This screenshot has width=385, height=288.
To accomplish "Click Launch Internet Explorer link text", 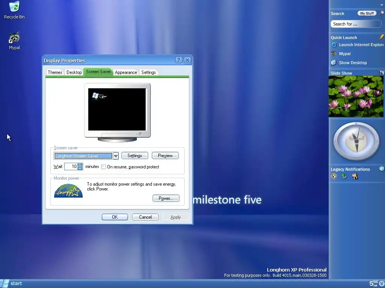I will [x=361, y=45].
